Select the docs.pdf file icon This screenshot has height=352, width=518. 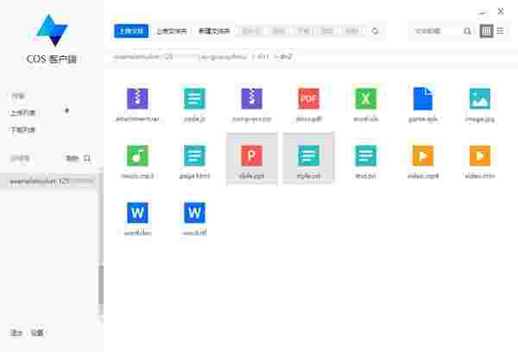click(309, 98)
